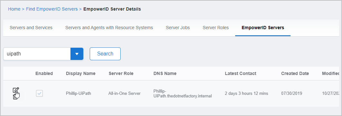Select the Server Roles tab
Image resolution: width=342 pixels, height=116 pixels.
click(x=216, y=28)
